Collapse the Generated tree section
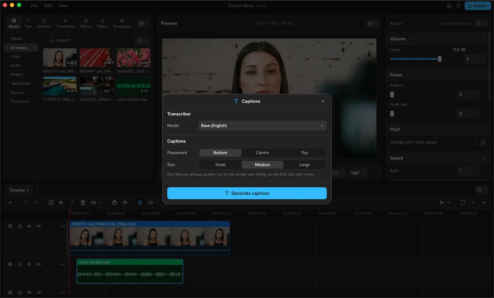 [x=8, y=83]
